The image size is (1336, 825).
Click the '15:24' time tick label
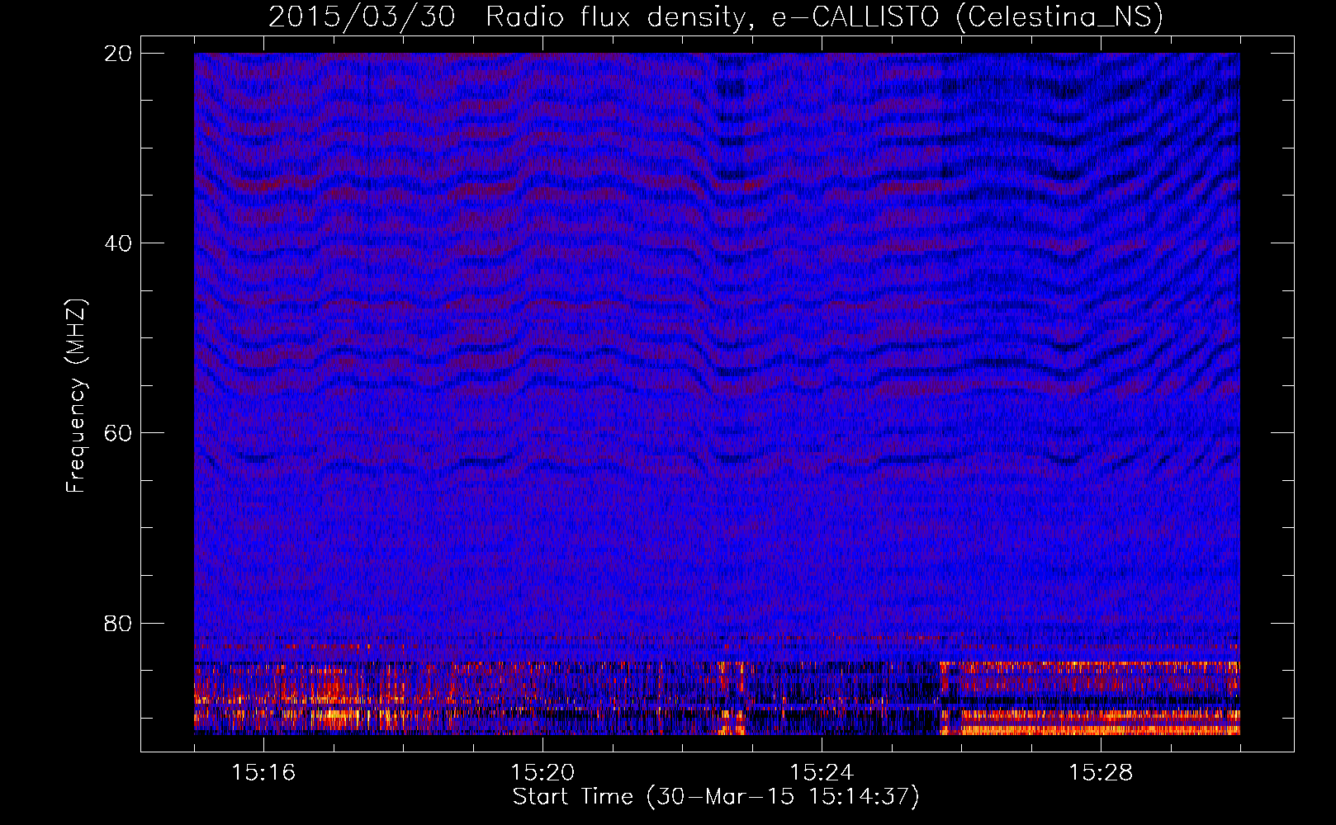(x=822, y=773)
